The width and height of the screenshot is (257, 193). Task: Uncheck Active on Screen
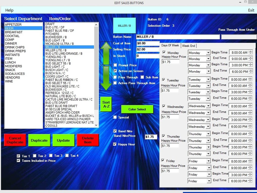[115, 71]
